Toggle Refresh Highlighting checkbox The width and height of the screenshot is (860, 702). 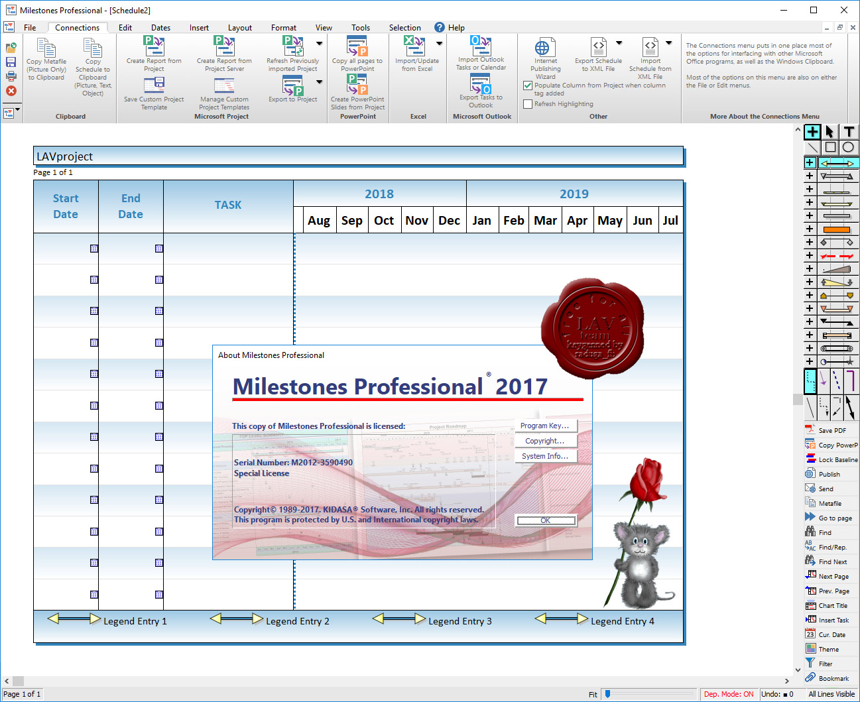pos(528,104)
